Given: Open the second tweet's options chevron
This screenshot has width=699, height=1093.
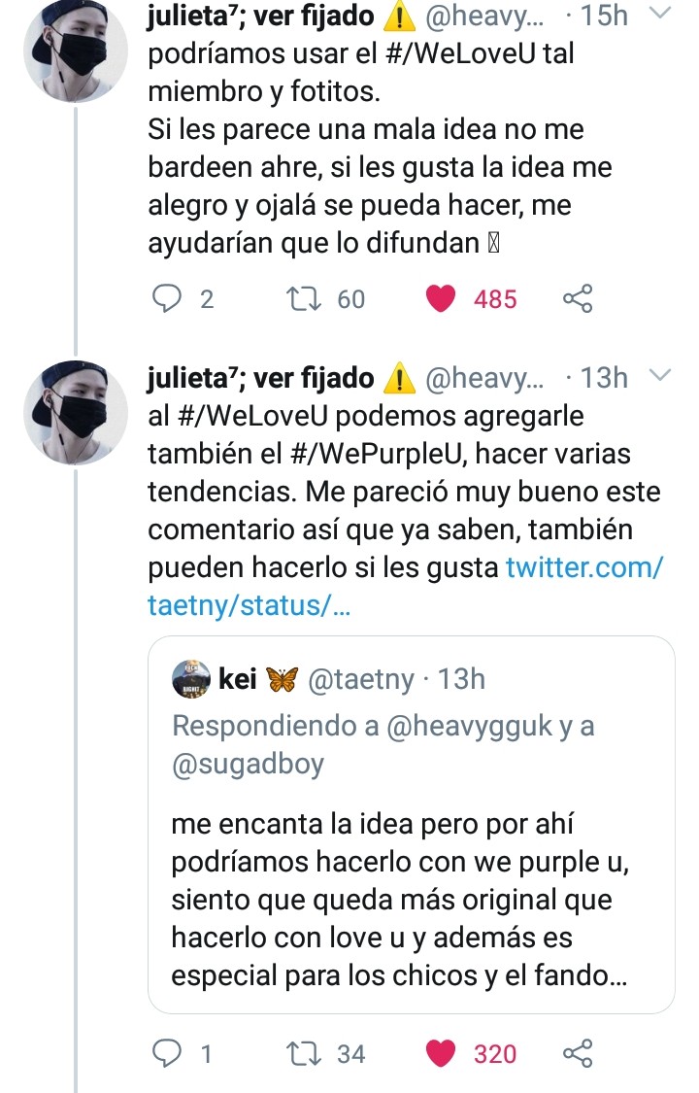Looking at the screenshot, I should coord(657,376).
